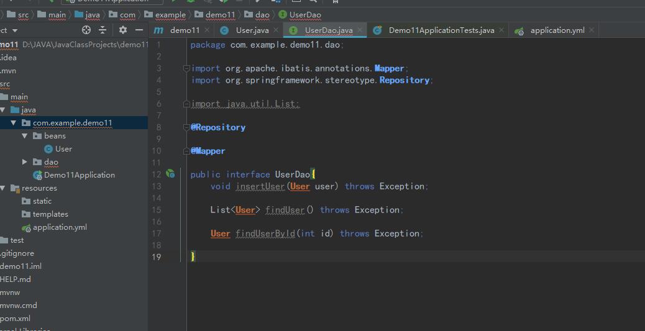The height and width of the screenshot is (331, 645).
Task: Collapse the beans package folder
Action: (x=25, y=135)
